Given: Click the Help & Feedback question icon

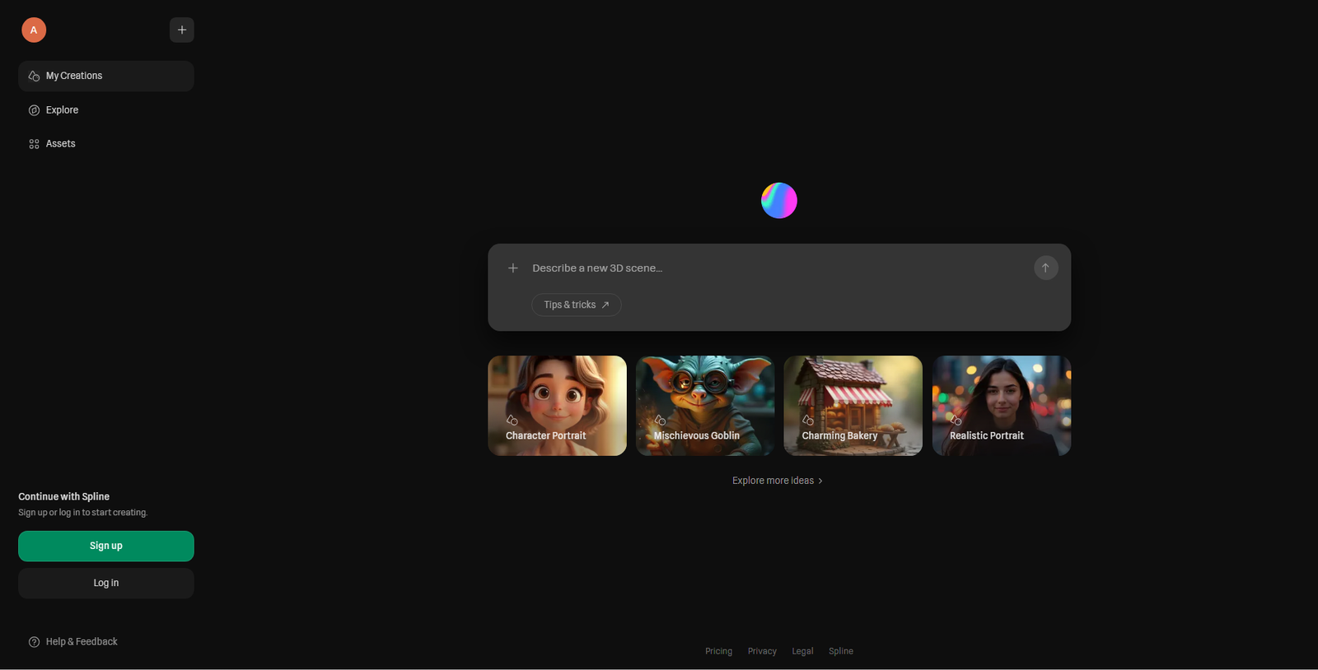Looking at the screenshot, I should click(34, 642).
